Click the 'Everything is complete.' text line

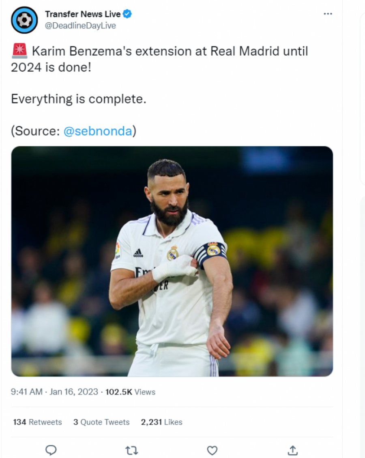(78, 99)
